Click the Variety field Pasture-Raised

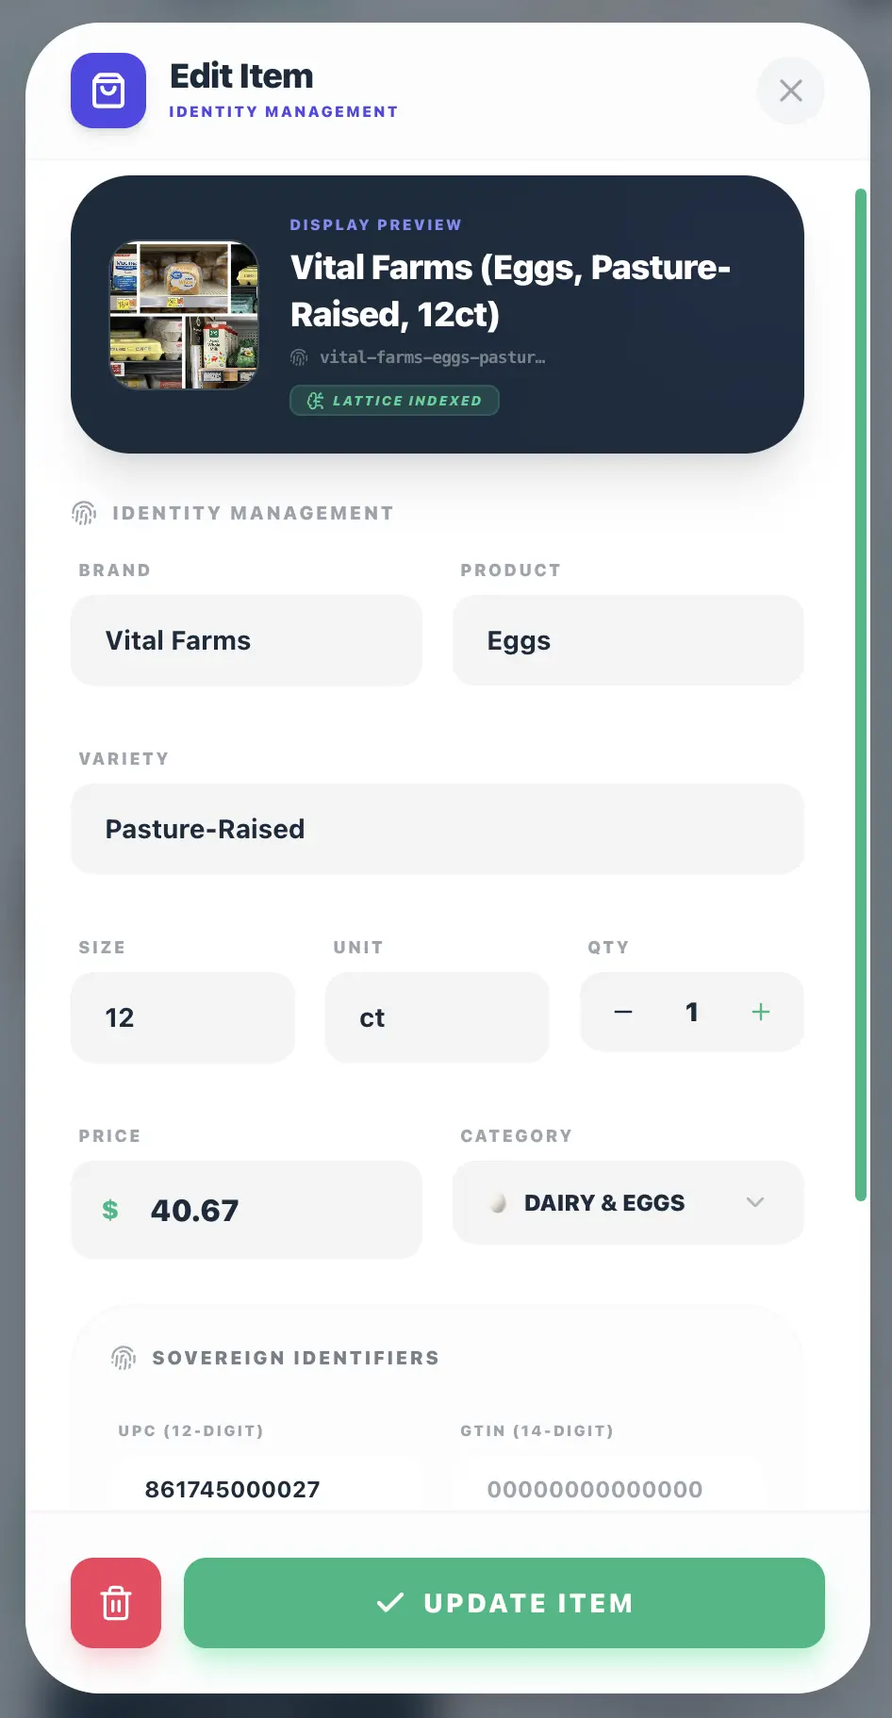pos(438,829)
